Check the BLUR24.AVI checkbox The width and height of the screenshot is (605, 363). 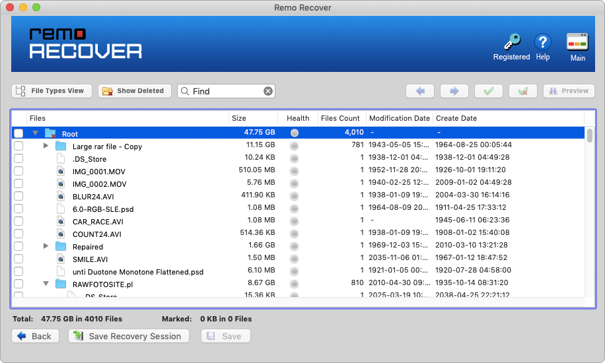(18, 196)
